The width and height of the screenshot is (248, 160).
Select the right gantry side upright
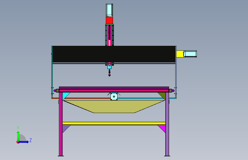pos(176,72)
